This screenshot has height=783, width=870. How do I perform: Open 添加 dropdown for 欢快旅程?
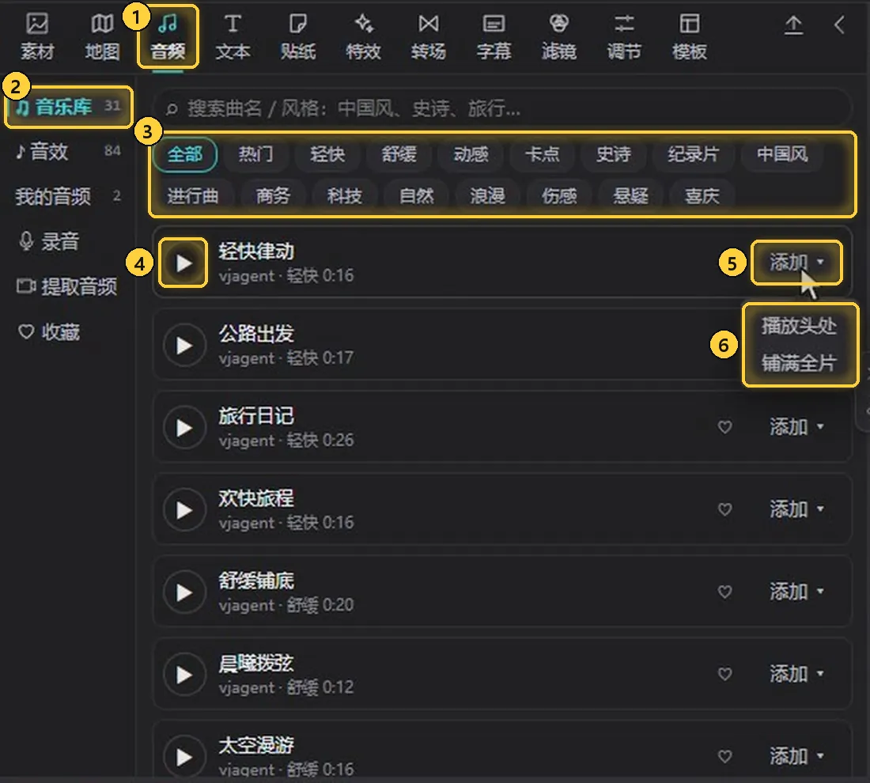(x=796, y=509)
